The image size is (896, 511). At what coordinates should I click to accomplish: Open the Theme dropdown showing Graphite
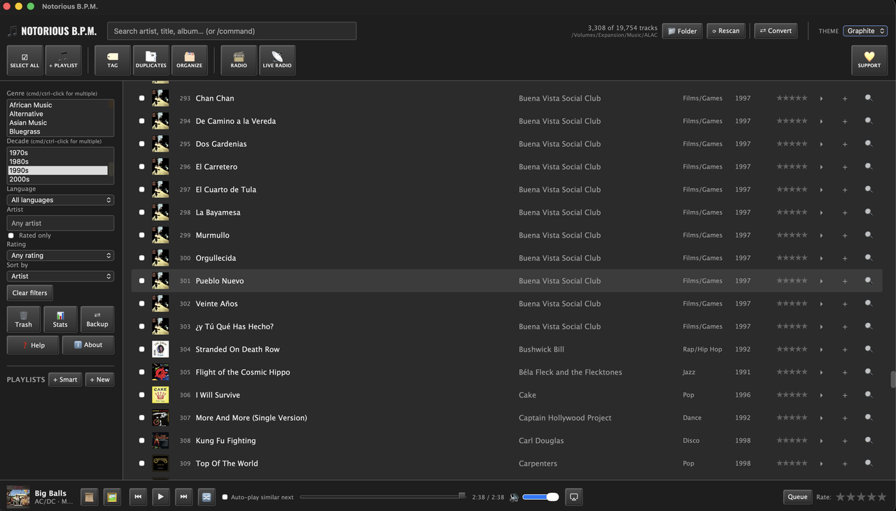(865, 31)
